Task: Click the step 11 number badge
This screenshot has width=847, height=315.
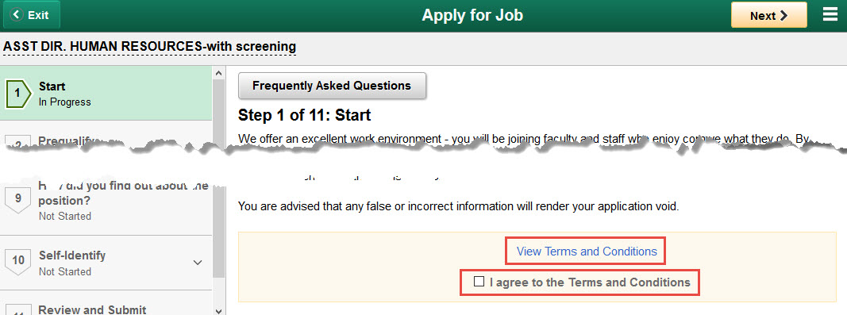Action: tap(17, 311)
